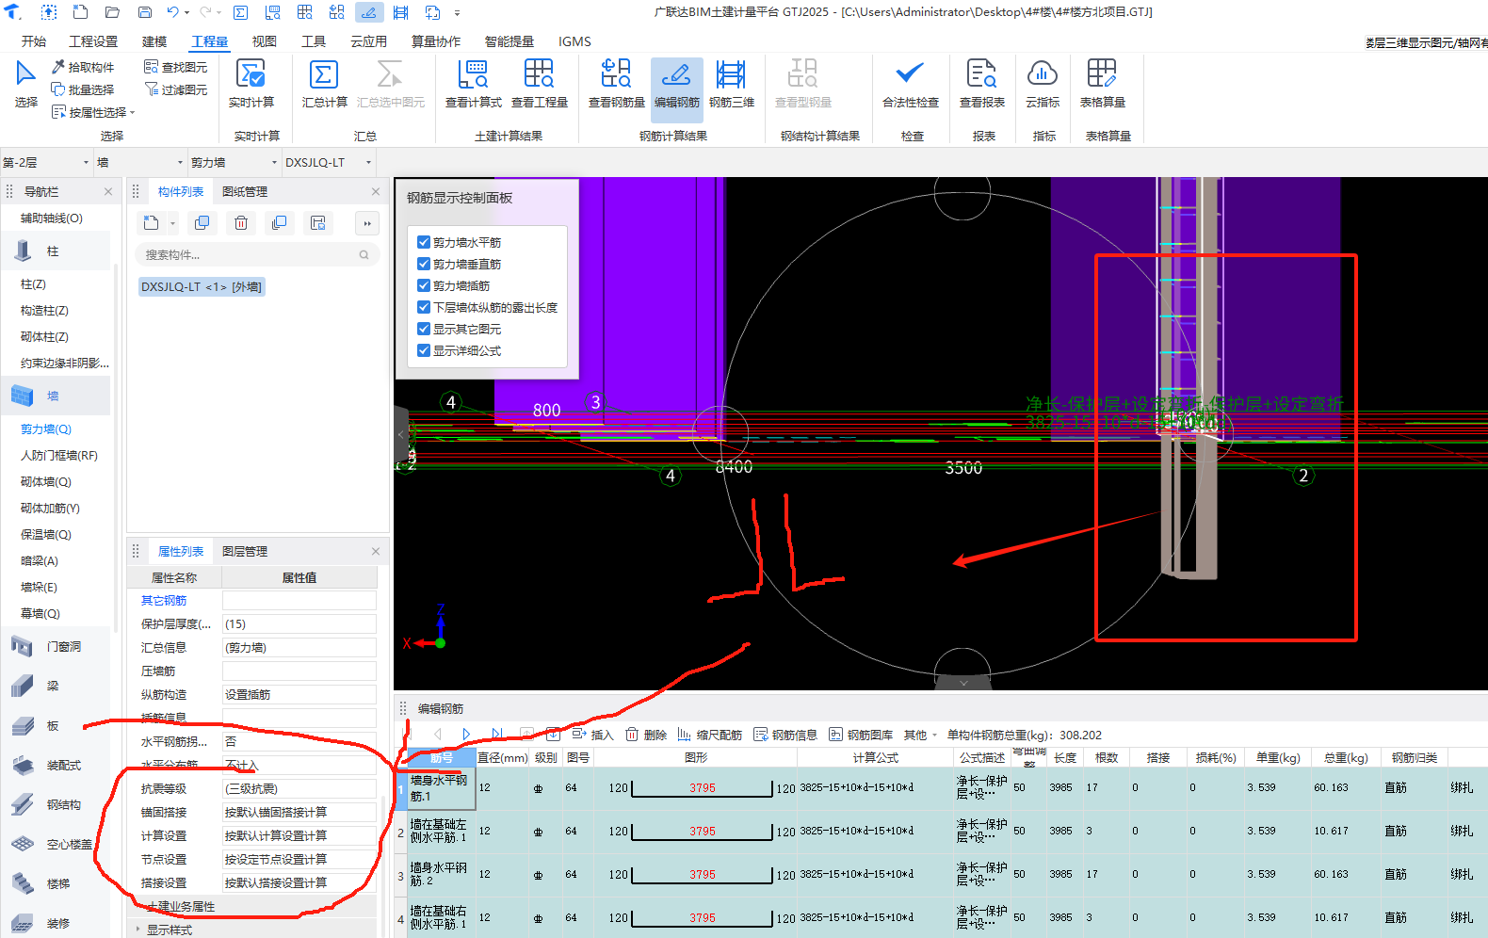1488x938 pixels.
Task: Open 钢筋三维 rebar 3D view
Action: tap(732, 83)
